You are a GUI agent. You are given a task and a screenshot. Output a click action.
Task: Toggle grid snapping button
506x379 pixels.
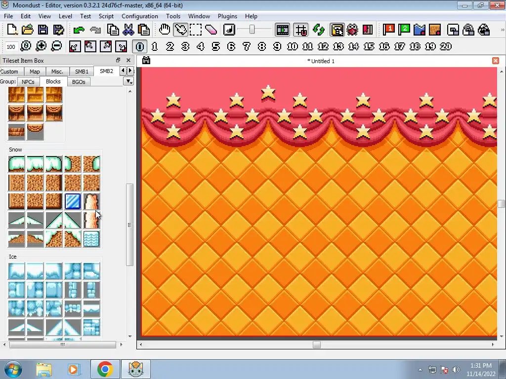pyautogui.click(x=301, y=30)
